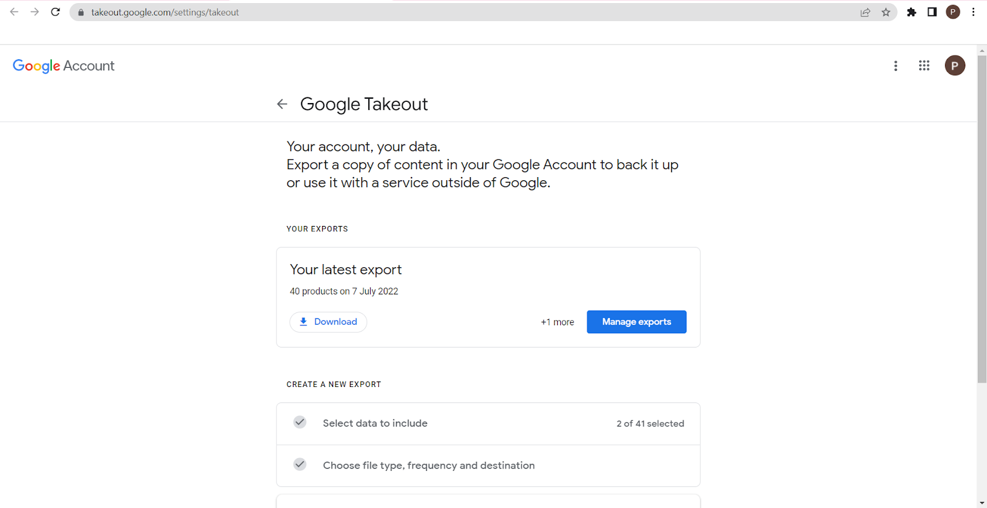Screen dimensions: 987x508
Task: Open the Google Account three-dot options menu
Action: pyautogui.click(x=896, y=65)
